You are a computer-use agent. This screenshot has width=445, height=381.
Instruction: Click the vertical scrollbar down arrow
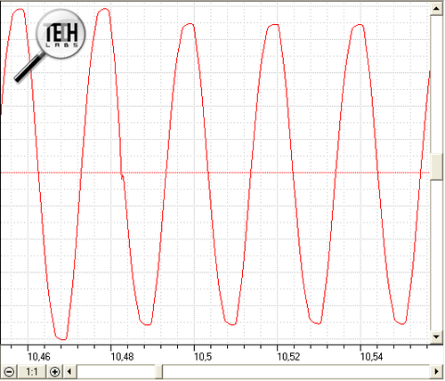tap(436, 336)
